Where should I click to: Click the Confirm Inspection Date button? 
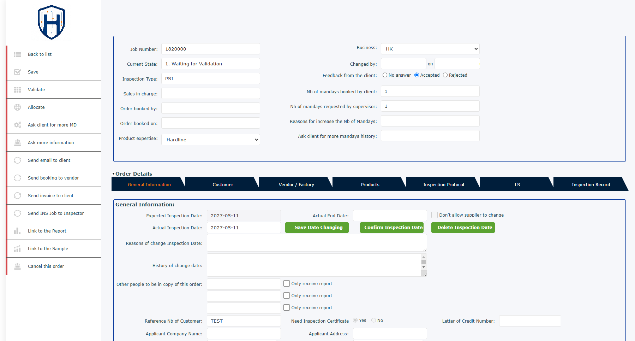point(392,228)
